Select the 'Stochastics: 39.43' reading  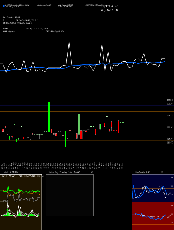click(11, 17)
